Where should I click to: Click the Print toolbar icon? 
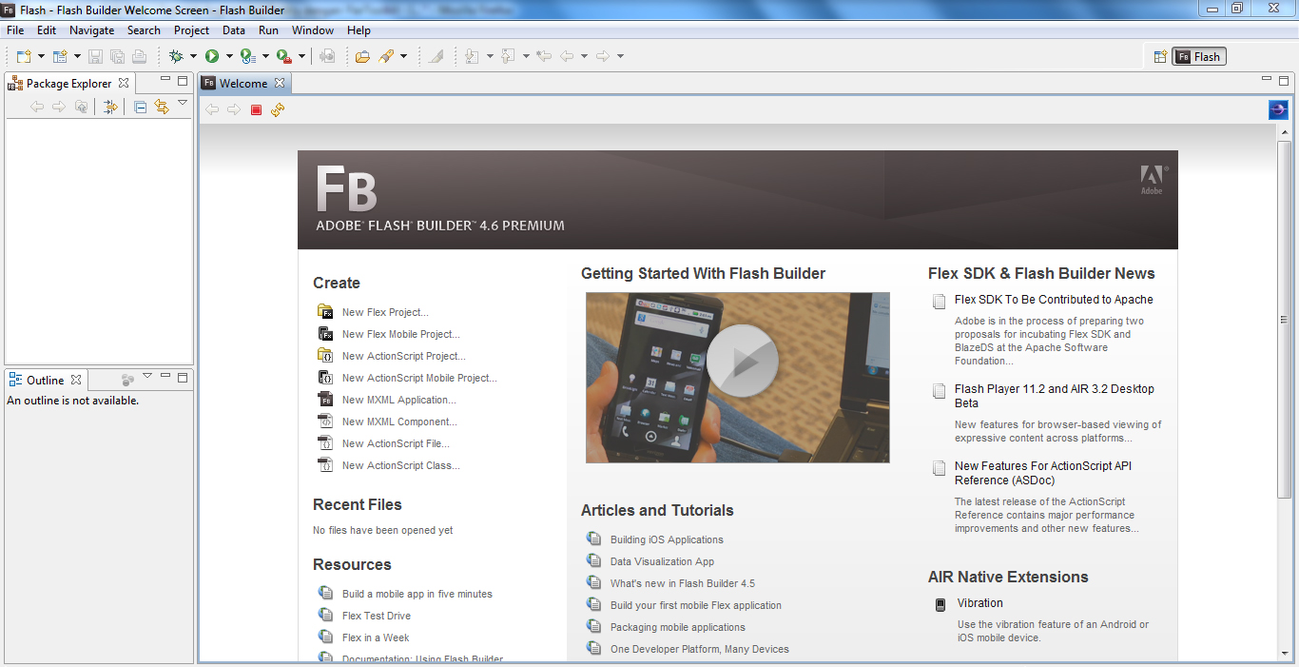click(x=139, y=56)
